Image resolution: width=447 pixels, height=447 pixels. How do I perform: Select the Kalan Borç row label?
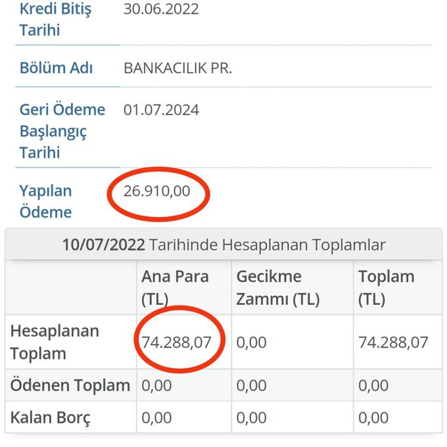51,417
